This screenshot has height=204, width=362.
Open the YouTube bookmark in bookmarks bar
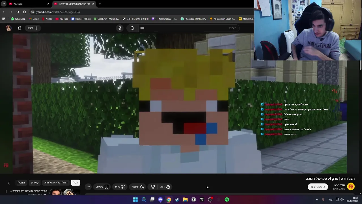coord(62,19)
